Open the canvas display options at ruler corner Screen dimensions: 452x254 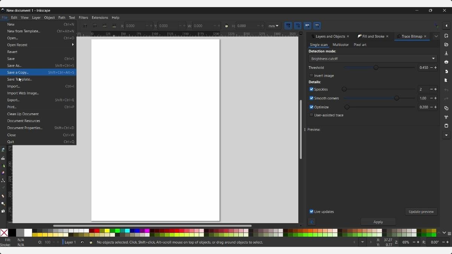pos(301,33)
